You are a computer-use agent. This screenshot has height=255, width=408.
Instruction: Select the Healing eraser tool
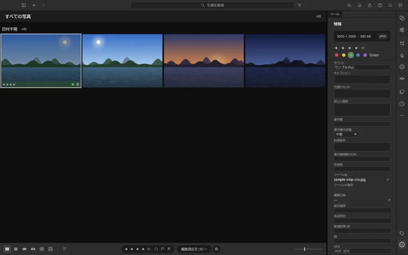click(402, 55)
